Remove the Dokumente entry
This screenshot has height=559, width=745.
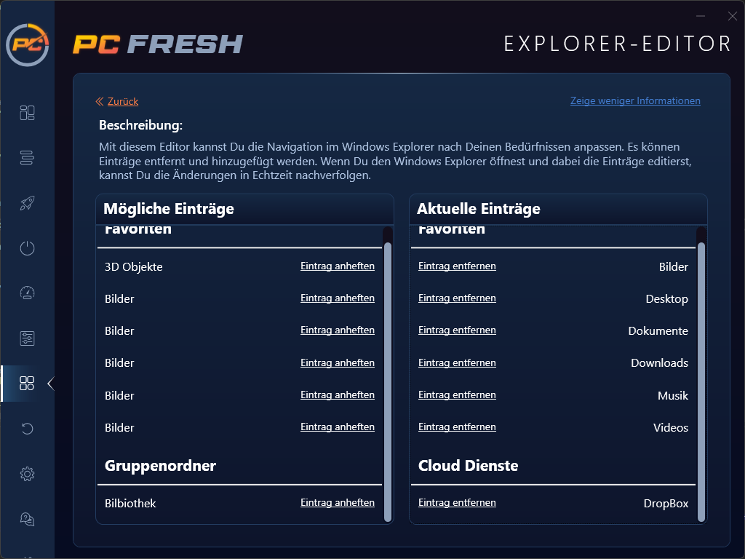pyautogui.click(x=457, y=330)
